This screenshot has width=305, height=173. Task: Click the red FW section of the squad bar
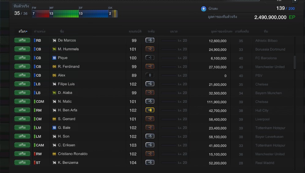[41, 13]
